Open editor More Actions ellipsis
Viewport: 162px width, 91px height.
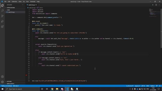pos(159,5)
